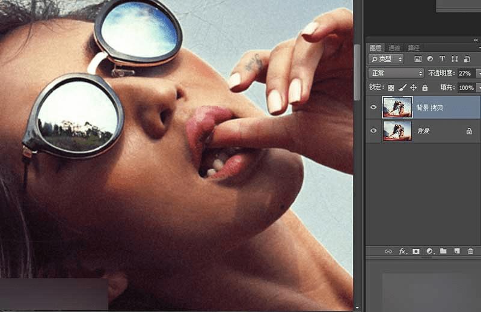Toggle lock image pixels brush icon
The image size is (481, 312).
click(402, 88)
